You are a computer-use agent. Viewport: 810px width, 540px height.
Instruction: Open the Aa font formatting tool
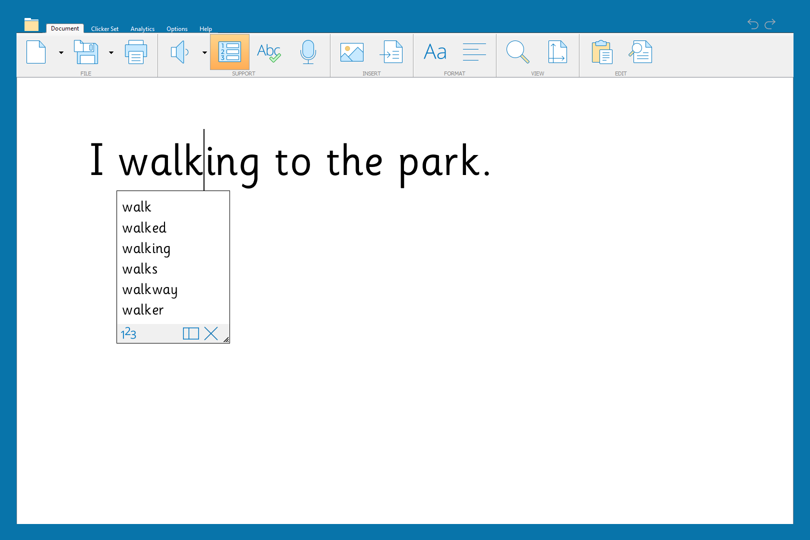click(x=435, y=52)
